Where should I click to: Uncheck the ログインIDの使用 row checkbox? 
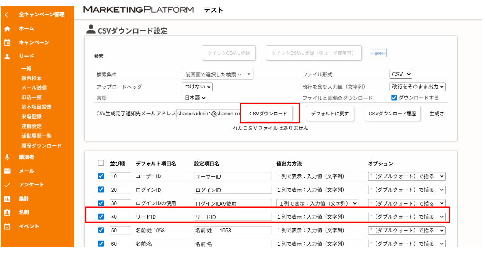(x=101, y=203)
